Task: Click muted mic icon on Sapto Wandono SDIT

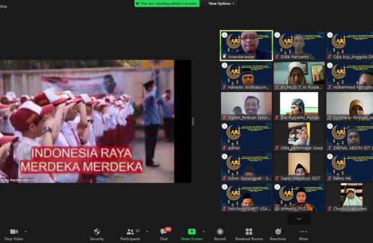Action: tap(277, 178)
